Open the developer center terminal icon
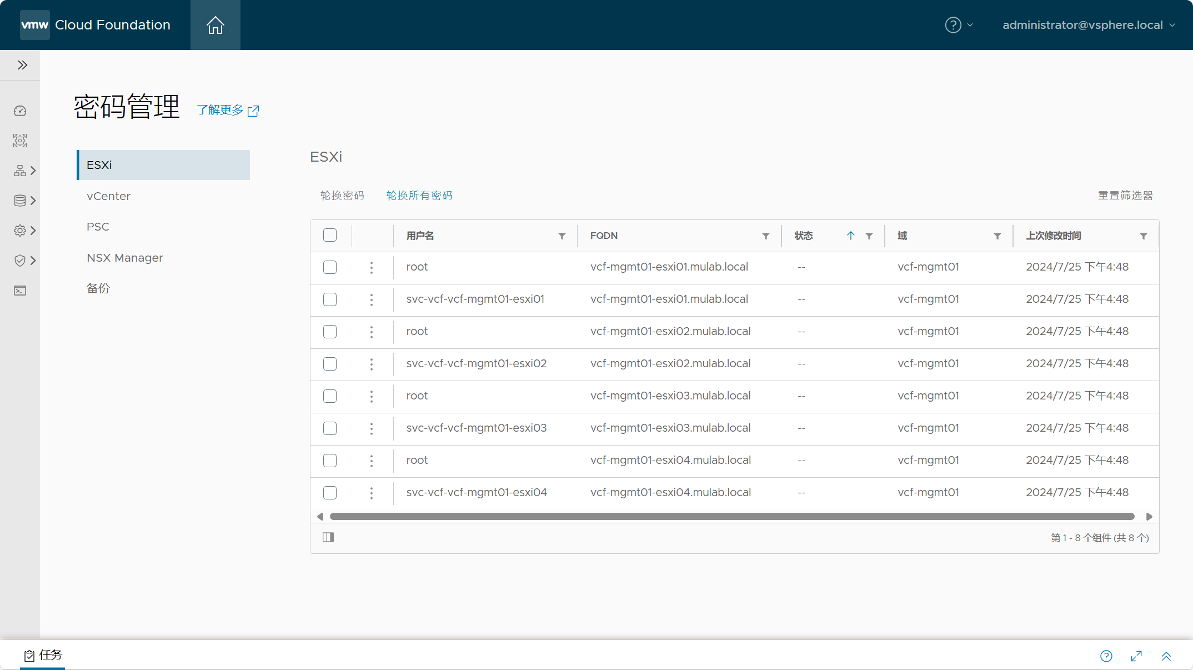This screenshot has width=1193, height=670. coord(20,291)
